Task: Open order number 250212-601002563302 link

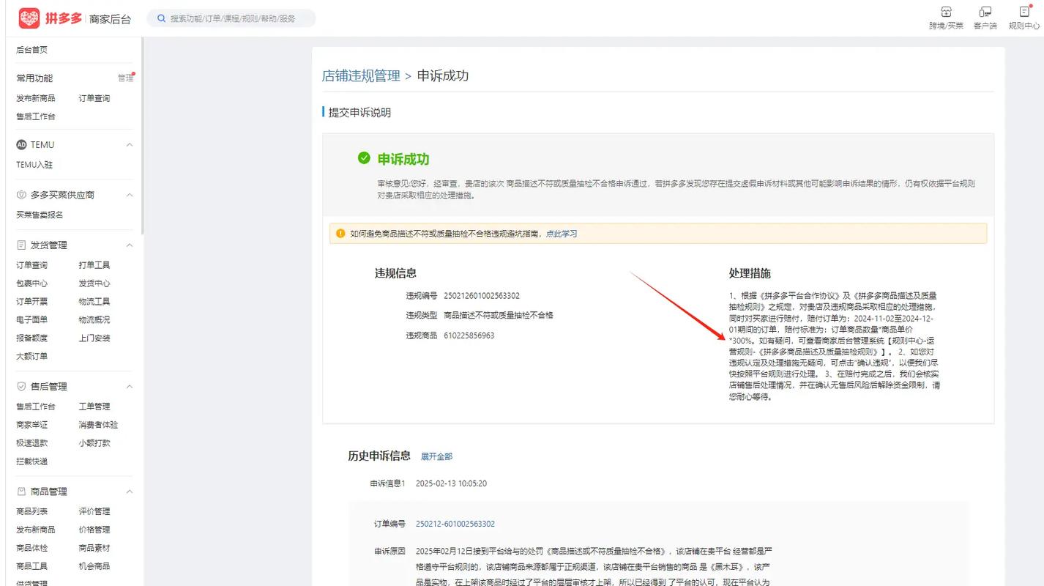Action: point(455,524)
